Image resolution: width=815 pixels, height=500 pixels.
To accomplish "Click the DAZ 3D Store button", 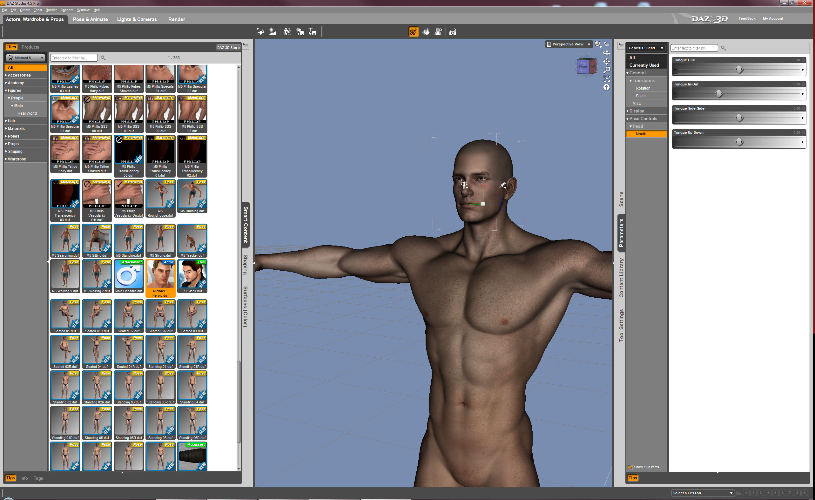I will click(228, 48).
